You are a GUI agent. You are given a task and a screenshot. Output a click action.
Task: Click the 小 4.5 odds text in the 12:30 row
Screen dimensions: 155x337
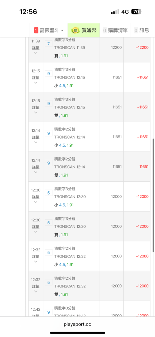point(60,205)
